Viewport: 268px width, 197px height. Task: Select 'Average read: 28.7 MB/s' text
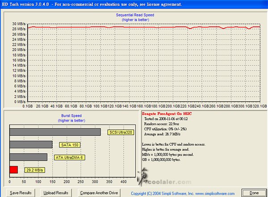[162, 134]
